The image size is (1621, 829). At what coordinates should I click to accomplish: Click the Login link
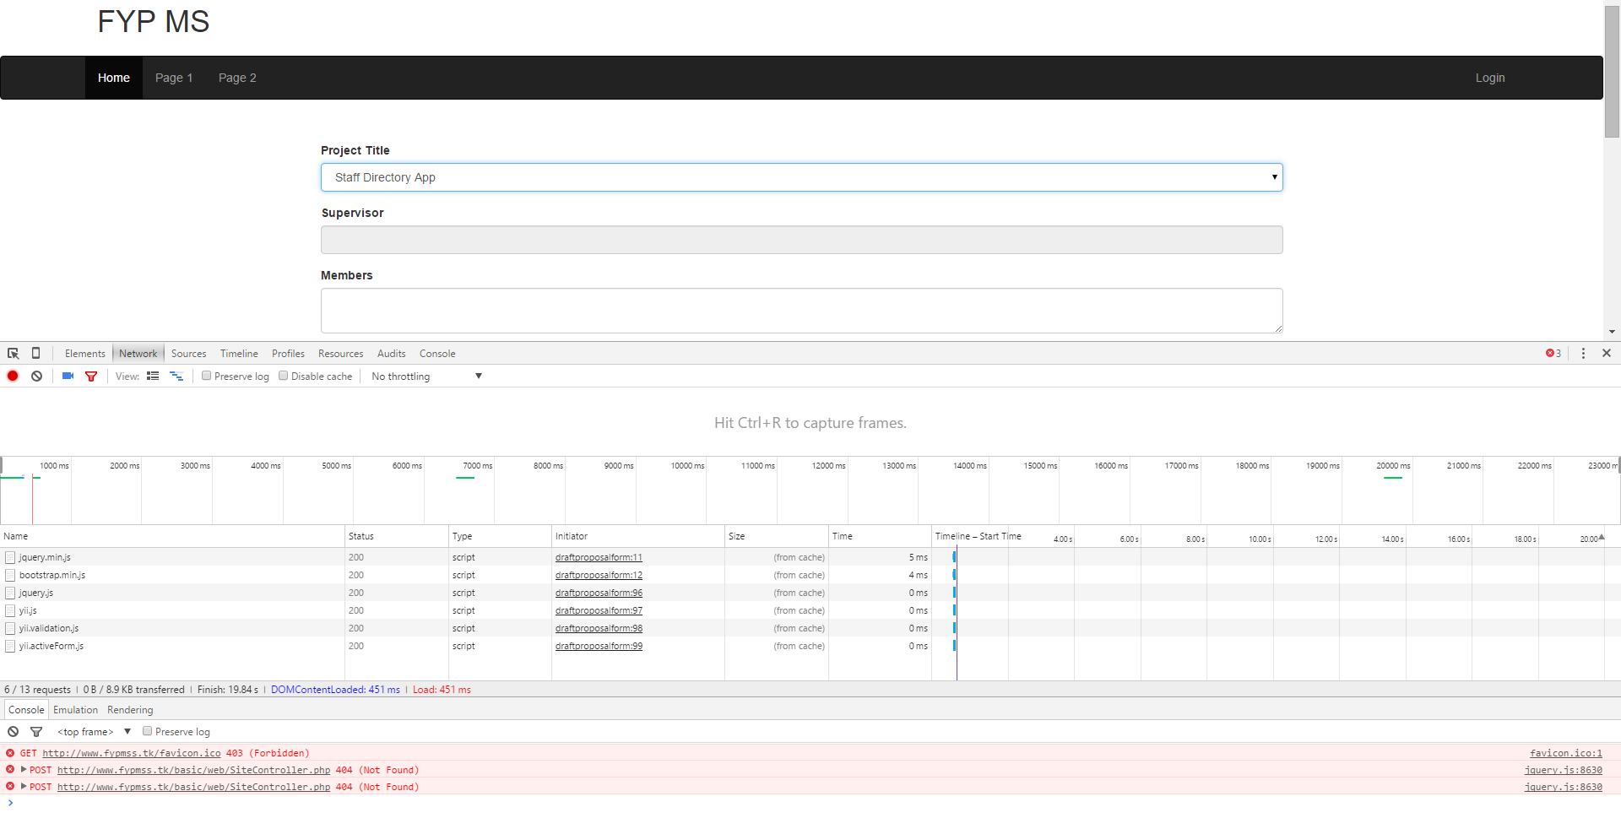1490,78
